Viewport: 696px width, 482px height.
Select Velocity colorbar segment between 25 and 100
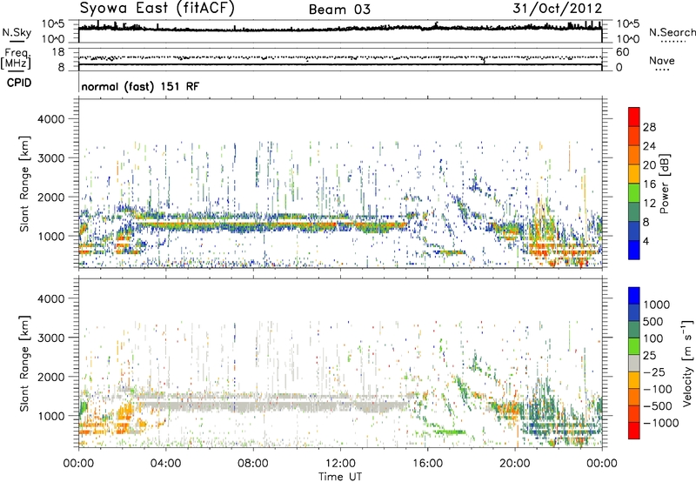634,346
